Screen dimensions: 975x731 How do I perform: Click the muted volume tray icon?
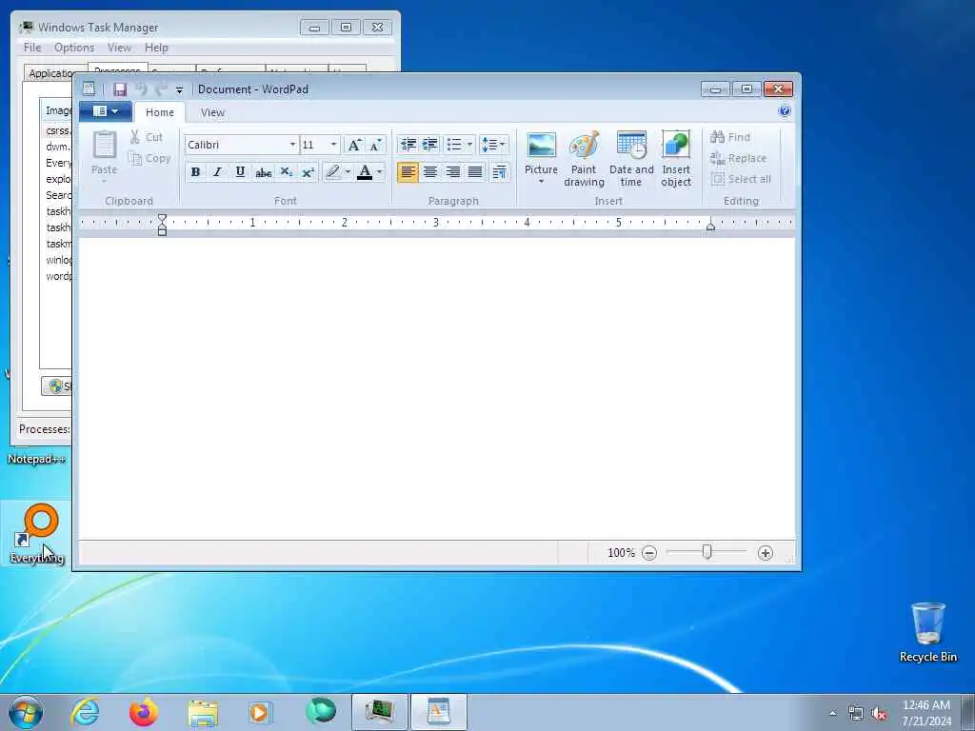[x=879, y=714]
